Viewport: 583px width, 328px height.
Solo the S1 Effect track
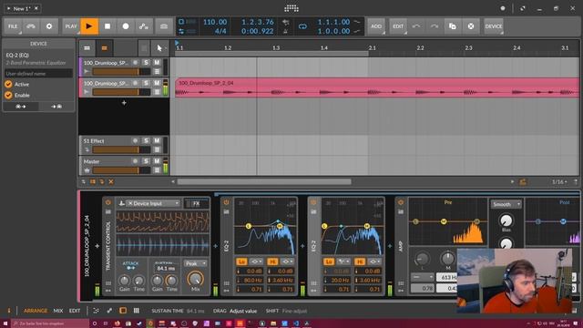146,140
